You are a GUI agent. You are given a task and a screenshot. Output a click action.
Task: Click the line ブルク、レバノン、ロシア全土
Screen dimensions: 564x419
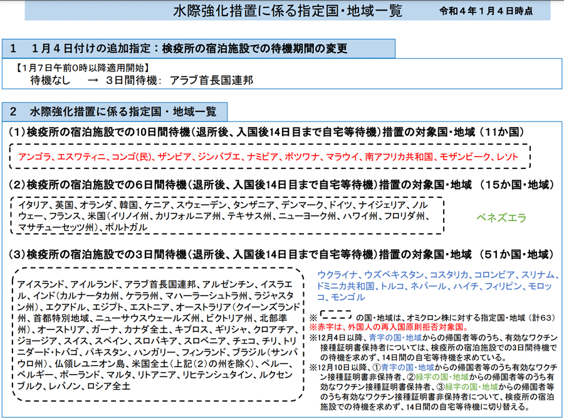pyautogui.click(x=74, y=386)
